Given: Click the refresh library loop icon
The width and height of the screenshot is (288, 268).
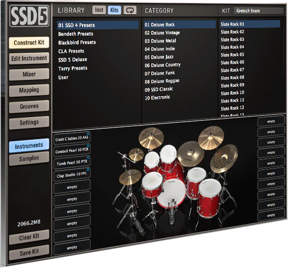Looking at the screenshot, I should click(130, 10).
